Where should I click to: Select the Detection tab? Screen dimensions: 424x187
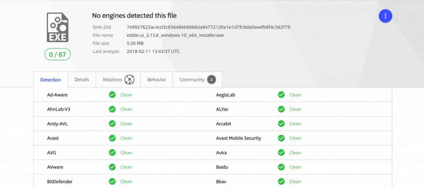pyautogui.click(x=51, y=80)
